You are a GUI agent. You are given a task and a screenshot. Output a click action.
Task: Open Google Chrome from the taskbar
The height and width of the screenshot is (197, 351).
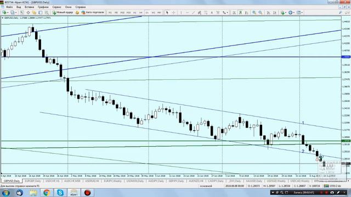tap(47, 192)
